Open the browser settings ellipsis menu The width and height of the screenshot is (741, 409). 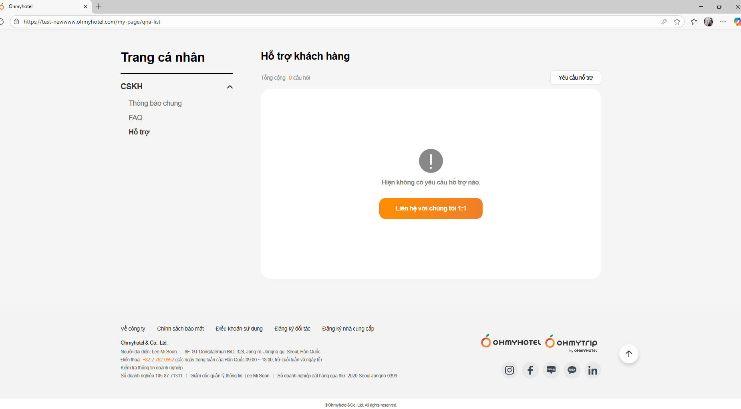click(723, 22)
